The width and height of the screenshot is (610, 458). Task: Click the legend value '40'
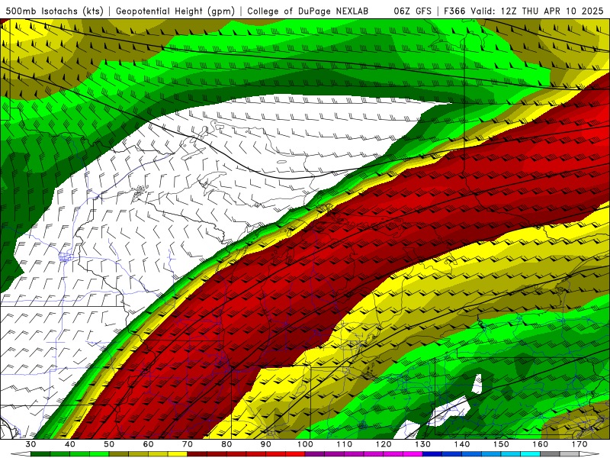(x=70, y=444)
